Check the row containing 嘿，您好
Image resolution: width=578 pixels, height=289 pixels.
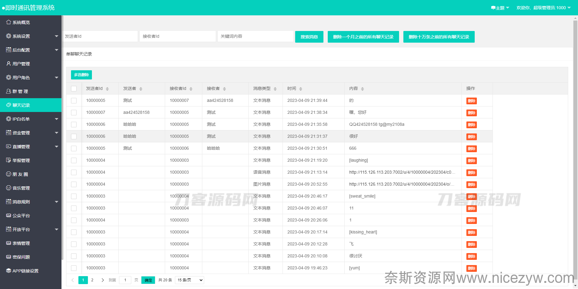tap(74, 113)
